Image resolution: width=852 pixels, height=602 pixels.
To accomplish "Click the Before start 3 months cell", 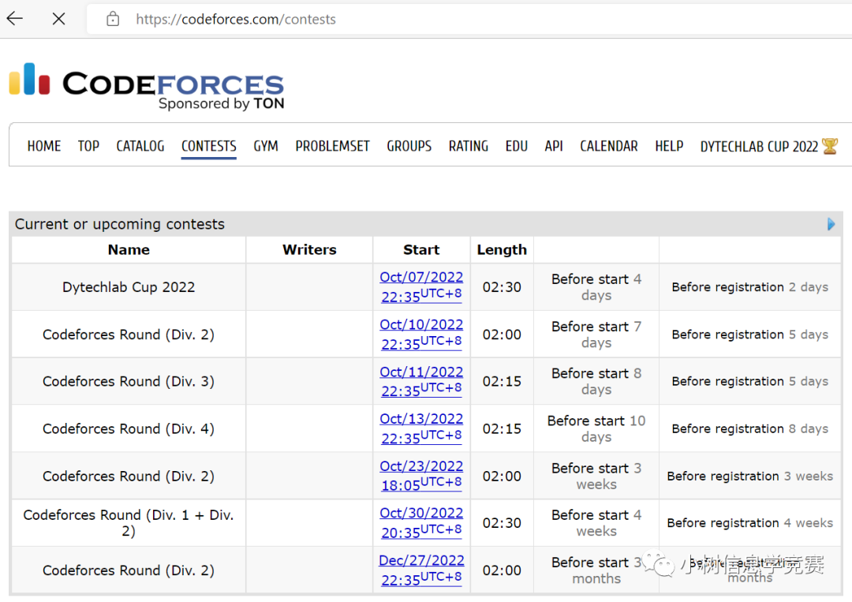I will click(x=596, y=570).
